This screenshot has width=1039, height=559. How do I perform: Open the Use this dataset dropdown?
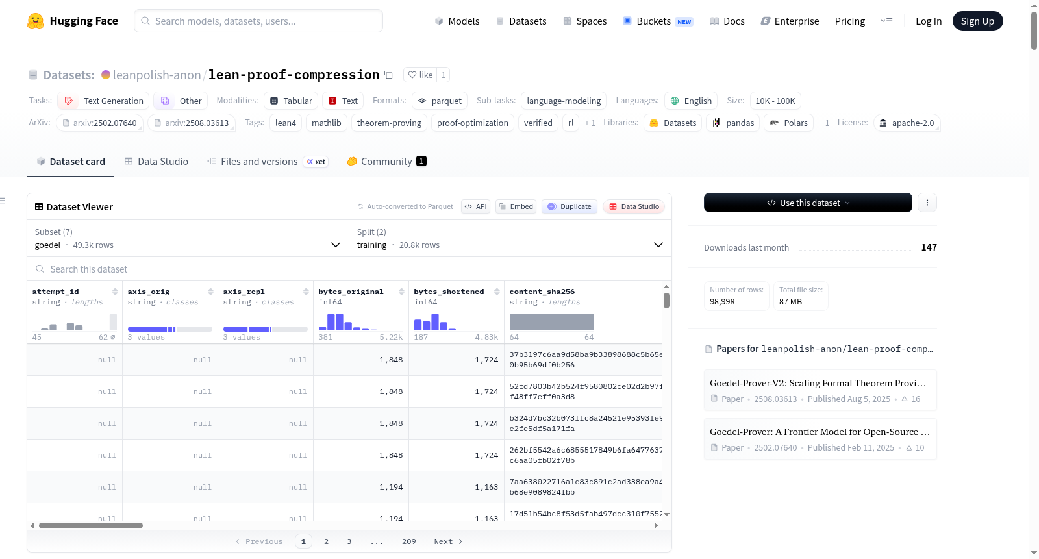(x=808, y=203)
